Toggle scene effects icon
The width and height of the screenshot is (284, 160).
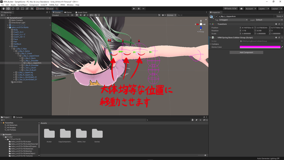(84, 15)
